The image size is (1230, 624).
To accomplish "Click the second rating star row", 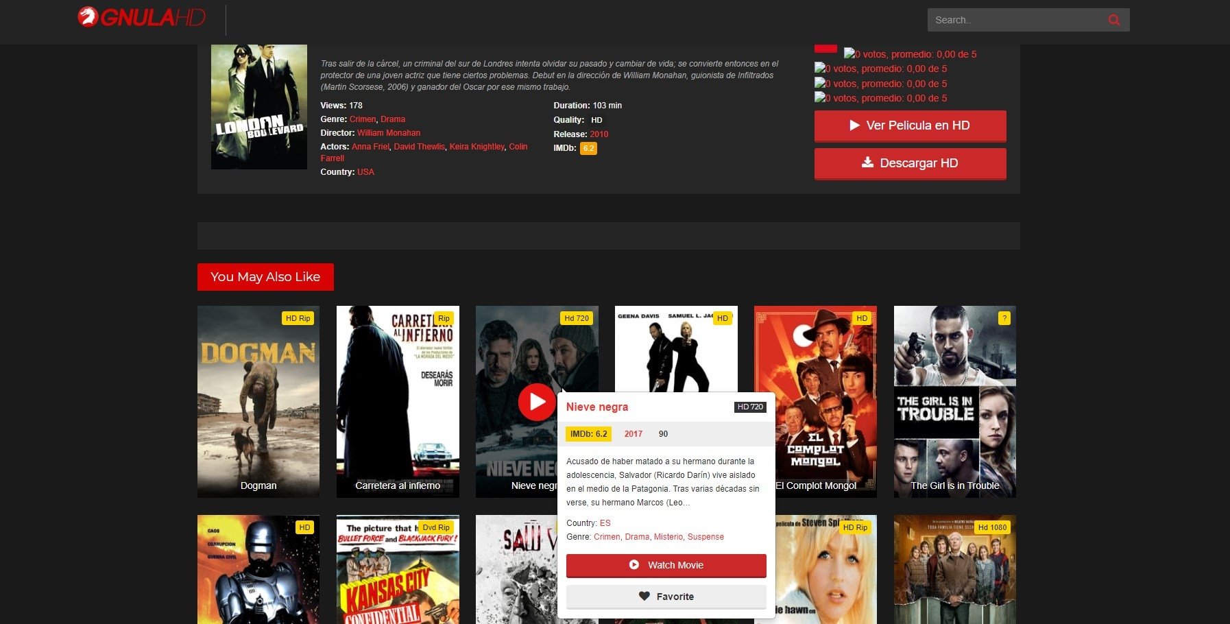I will point(880,69).
